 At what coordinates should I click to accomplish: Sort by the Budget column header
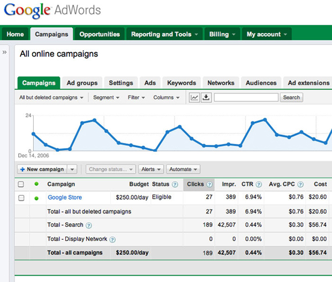click(139, 184)
